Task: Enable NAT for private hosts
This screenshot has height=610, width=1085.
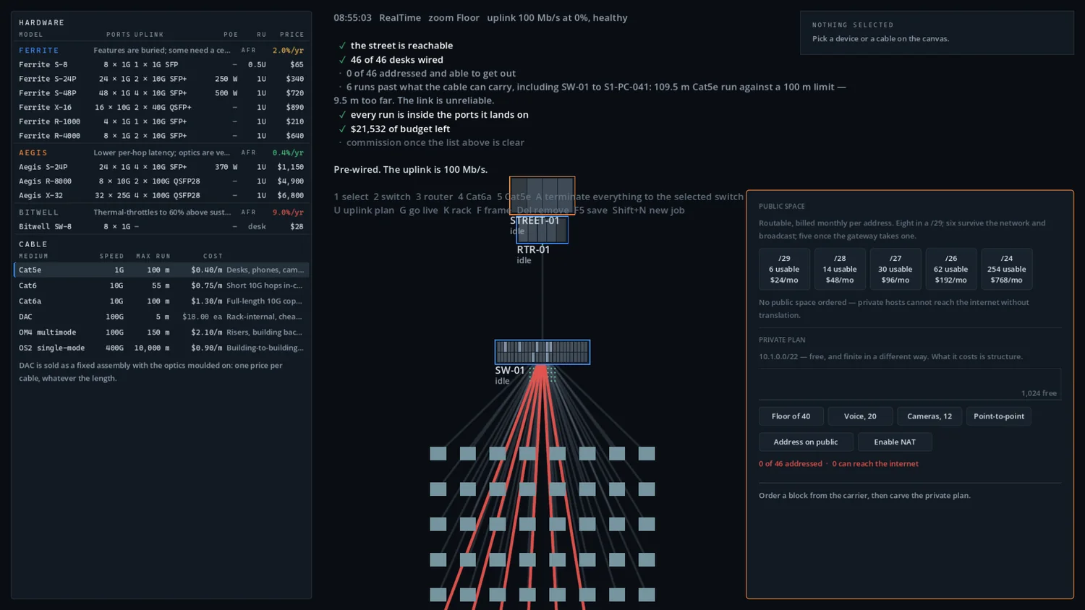Action: 895,442
